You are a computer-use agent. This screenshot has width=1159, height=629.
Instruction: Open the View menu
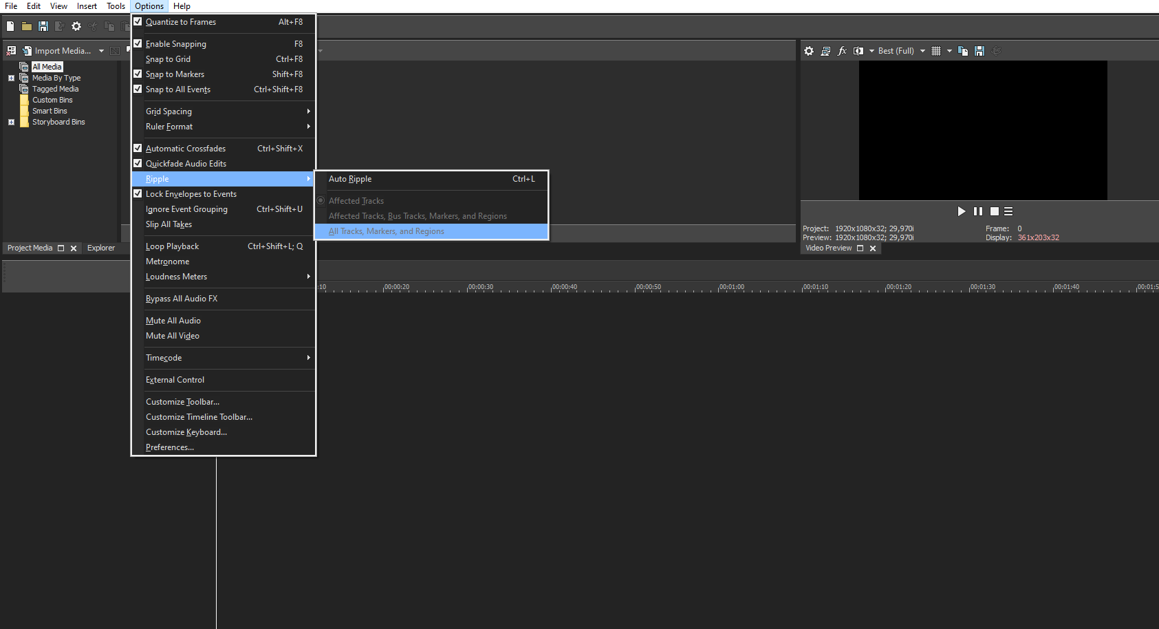[58, 6]
